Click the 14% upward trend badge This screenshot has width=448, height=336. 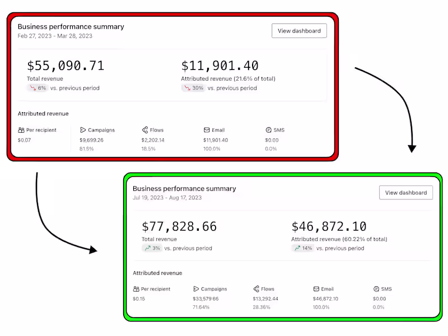click(302, 248)
